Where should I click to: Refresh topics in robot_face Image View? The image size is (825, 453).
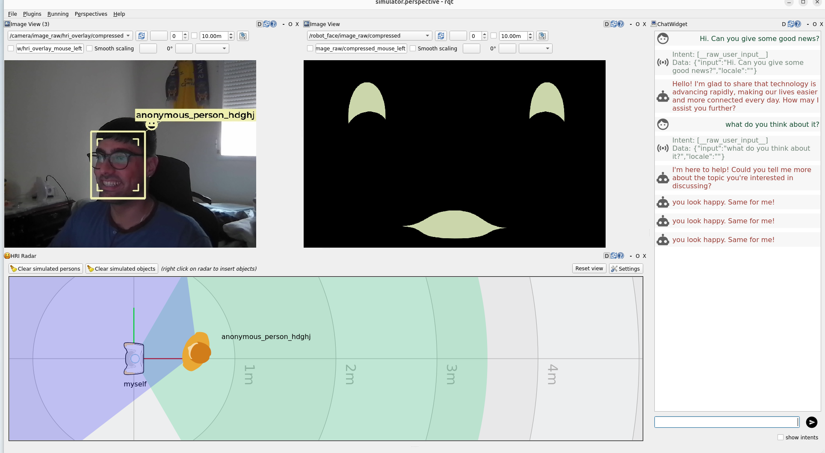click(x=441, y=36)
